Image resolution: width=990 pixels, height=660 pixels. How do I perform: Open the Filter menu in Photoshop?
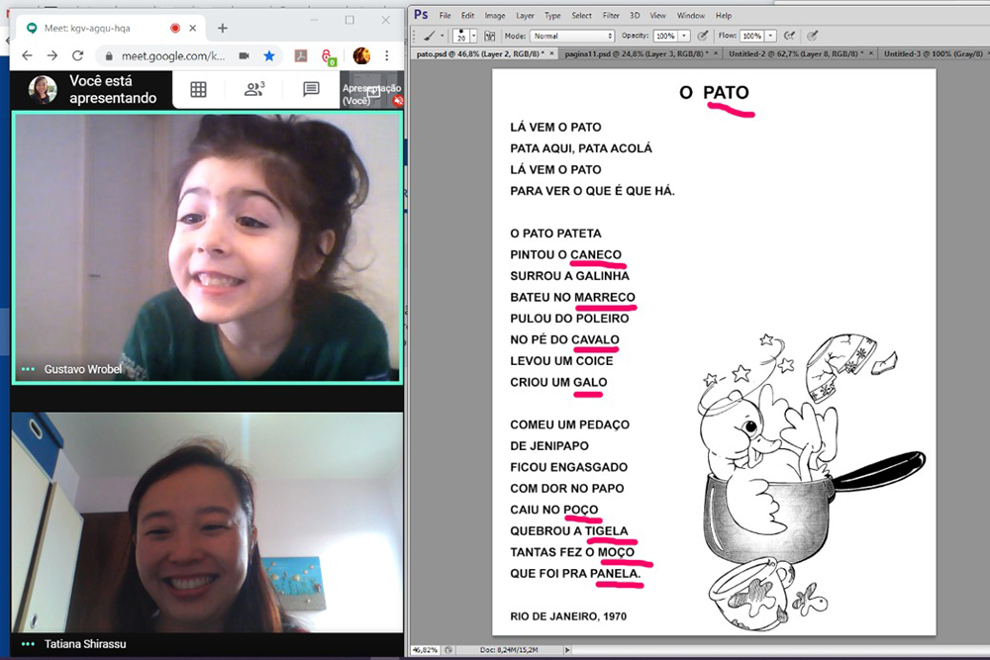pyautogui.click(x=611, y=16)
